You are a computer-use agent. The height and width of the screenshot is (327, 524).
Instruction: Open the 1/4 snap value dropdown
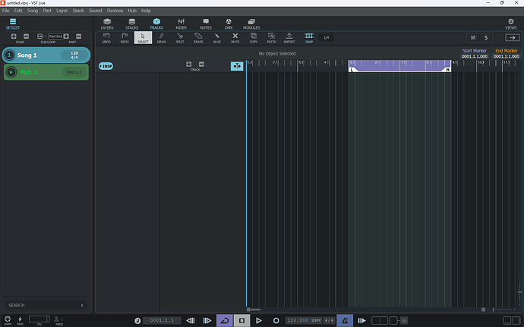pyautogui.click(x=326, y=37)
